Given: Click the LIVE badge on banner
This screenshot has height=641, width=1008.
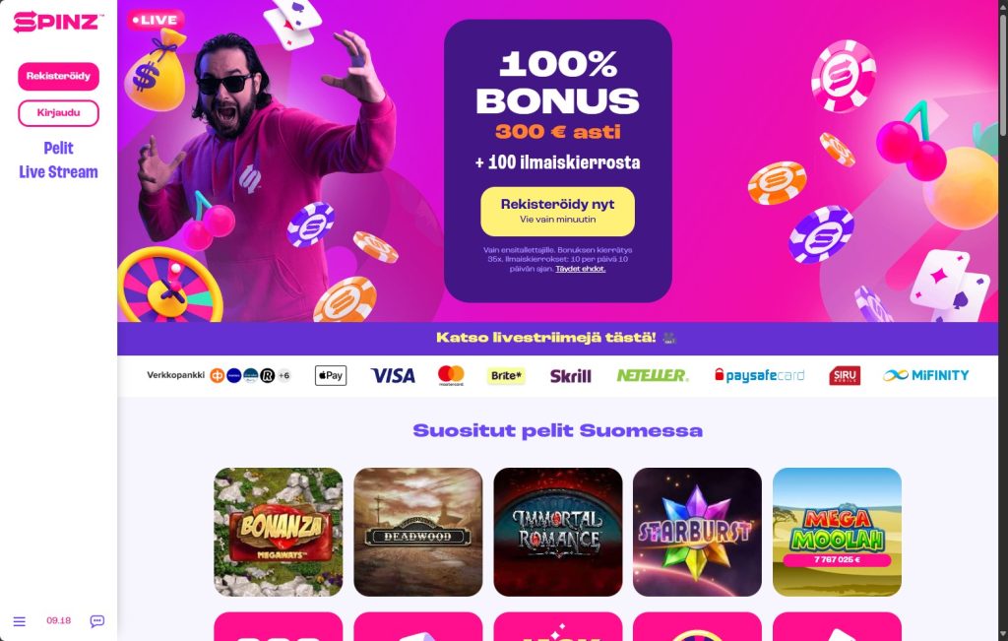Looking at the screenshot, I should (155, 20).
